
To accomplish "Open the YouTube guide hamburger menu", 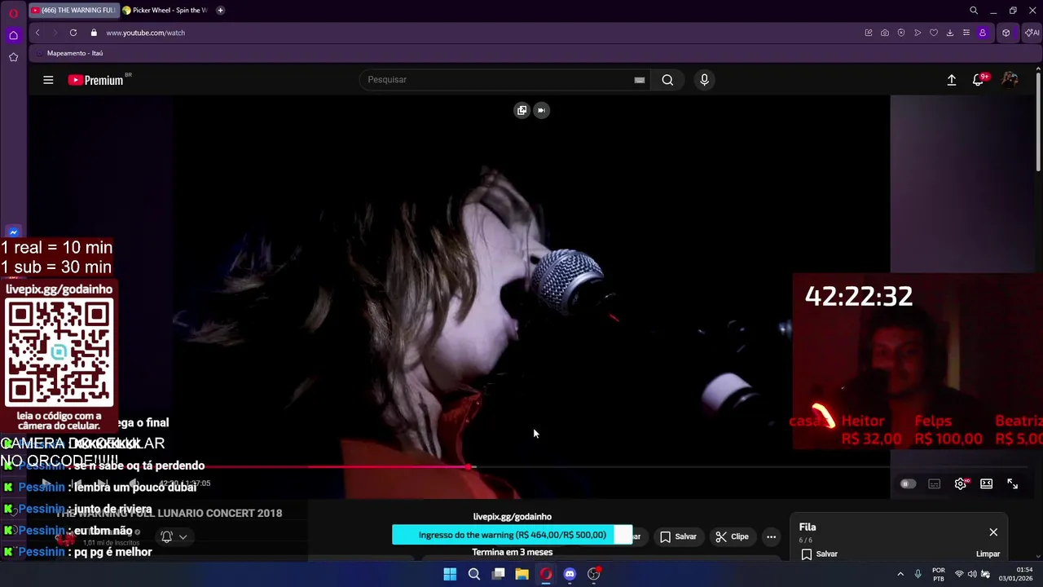I will (x=48, y=80).
